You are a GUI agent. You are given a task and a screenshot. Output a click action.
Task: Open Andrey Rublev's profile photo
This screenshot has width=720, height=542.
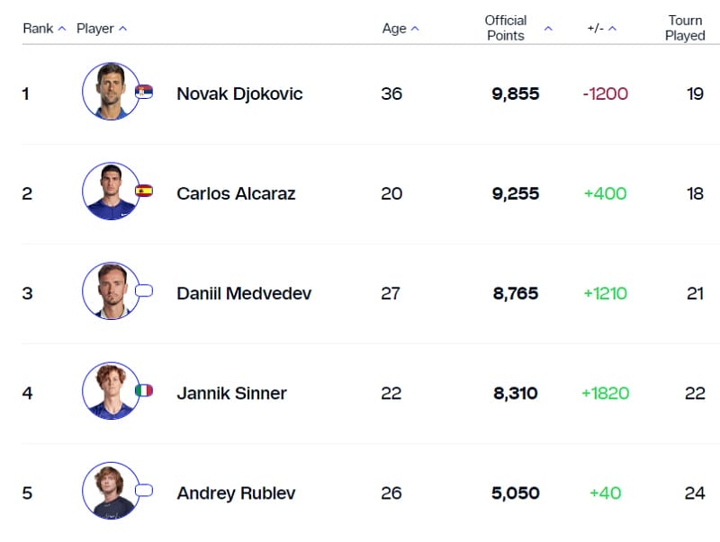tap(111, 491)
